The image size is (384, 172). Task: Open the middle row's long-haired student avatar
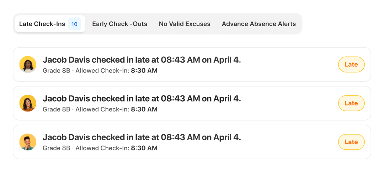pyautogui.click(x=28, y=103)
